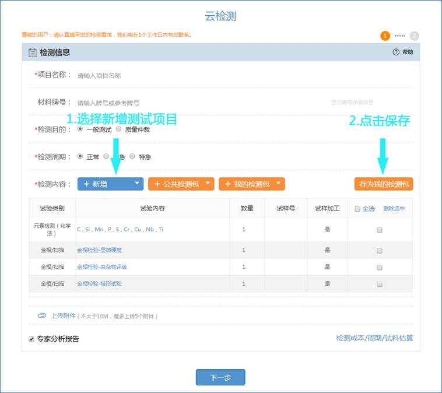Click the detection info clipboard icon
The image size is (442, 393).
click(32, 52)
